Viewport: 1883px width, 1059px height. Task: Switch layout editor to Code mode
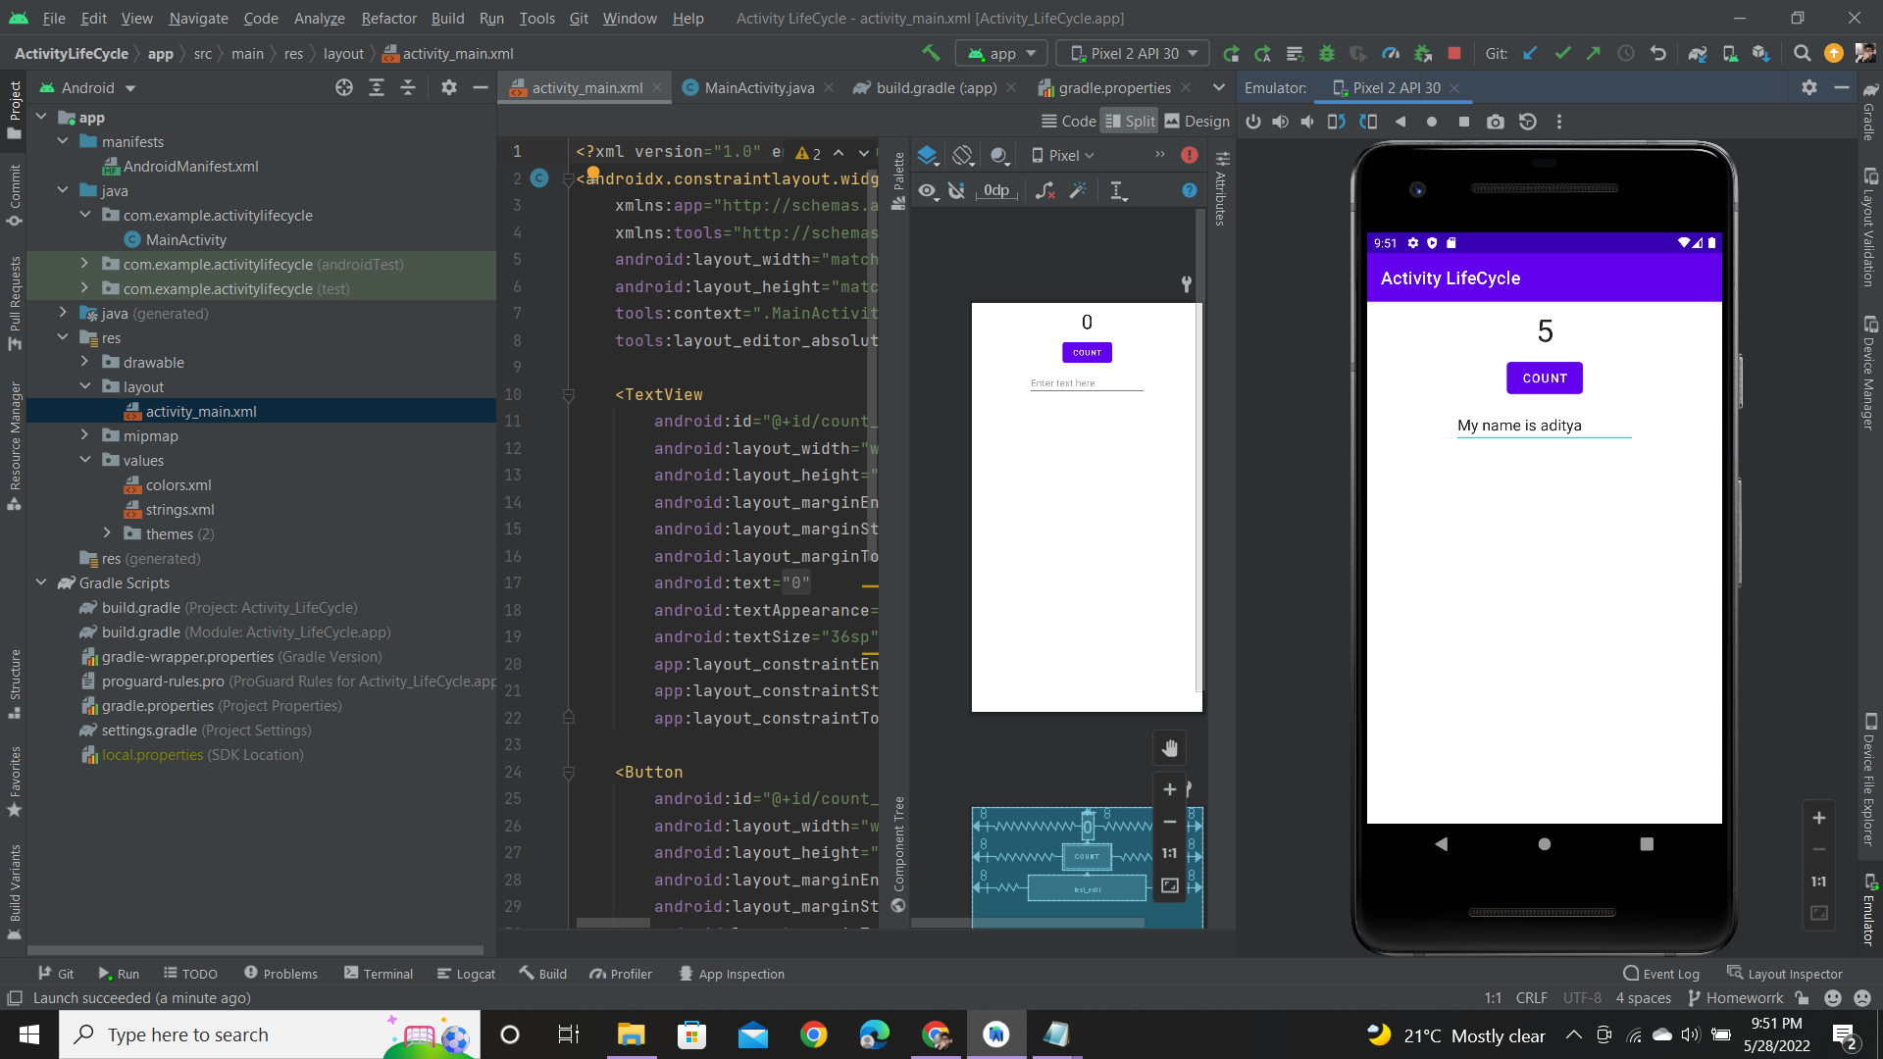pos(1067,121)
